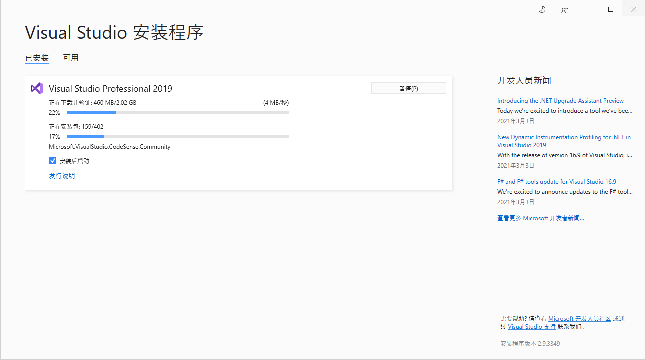Viewport: 646px width, 360px height.
Task: Click the Visual Studio Professional 2019 title
Action: pyautogui.click(x=110, y=89)
